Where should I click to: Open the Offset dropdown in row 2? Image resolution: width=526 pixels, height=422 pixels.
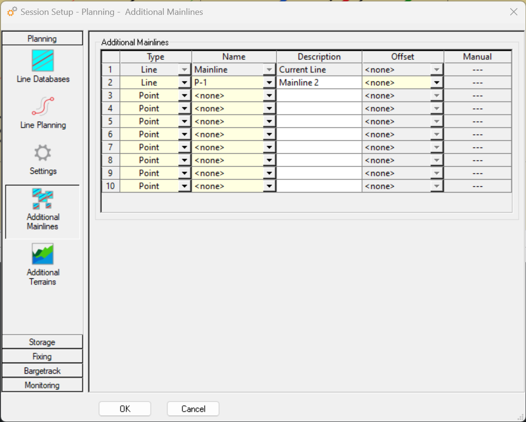[x=436, y=83]
